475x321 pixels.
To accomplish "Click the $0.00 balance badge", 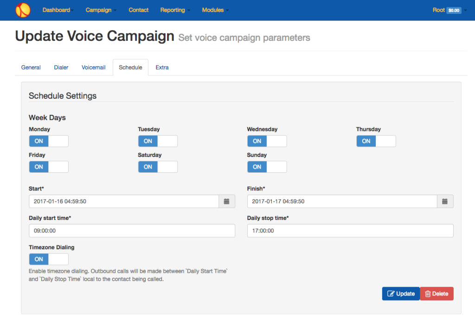I will click(x=454, y=10).
